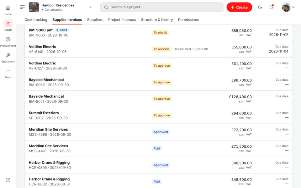301x188 pixels.
Task: Click To approve badge for BM-9051
Action: (x=162, y=99)
